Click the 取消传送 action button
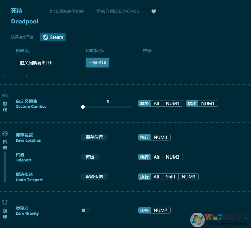 (94, 177)
